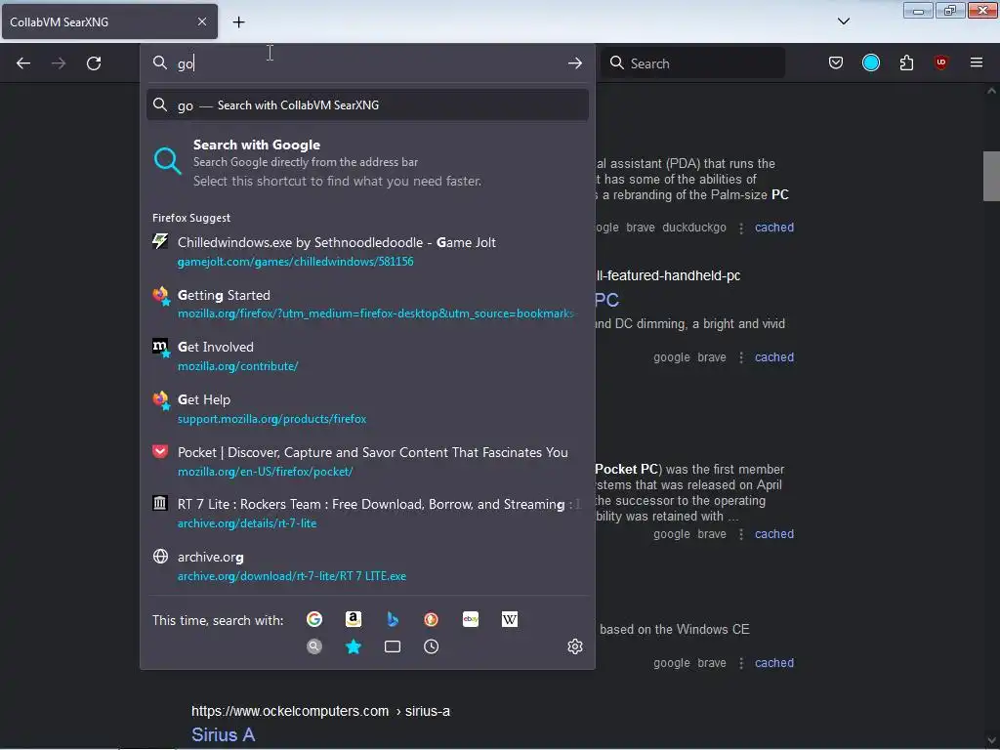
Task: Click the page vertical scrollbar thumb
Action: pyautogui.click(x=991, y=176)
